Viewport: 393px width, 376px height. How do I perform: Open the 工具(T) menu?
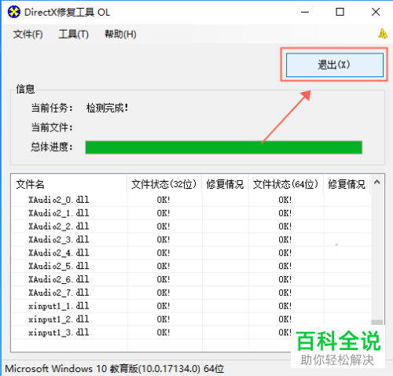tap(73, 34)
